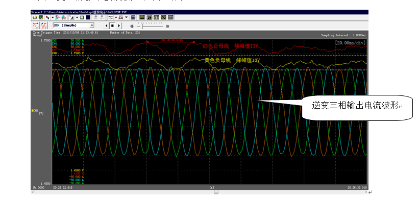The width and height of the screenshot is (419, 200).
Task: Click the yellow waveform icon at toolbar start
Action: 35,18
